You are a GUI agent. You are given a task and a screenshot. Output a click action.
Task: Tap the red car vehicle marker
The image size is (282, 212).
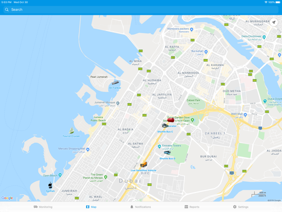(x=171, y=120)
